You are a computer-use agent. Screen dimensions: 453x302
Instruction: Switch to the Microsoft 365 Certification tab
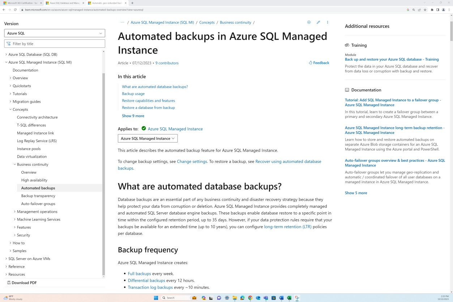[x=22, y=3]
